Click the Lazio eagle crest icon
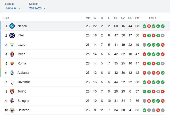The height and width of the screenshot is (115, 170). click(12, 45)
